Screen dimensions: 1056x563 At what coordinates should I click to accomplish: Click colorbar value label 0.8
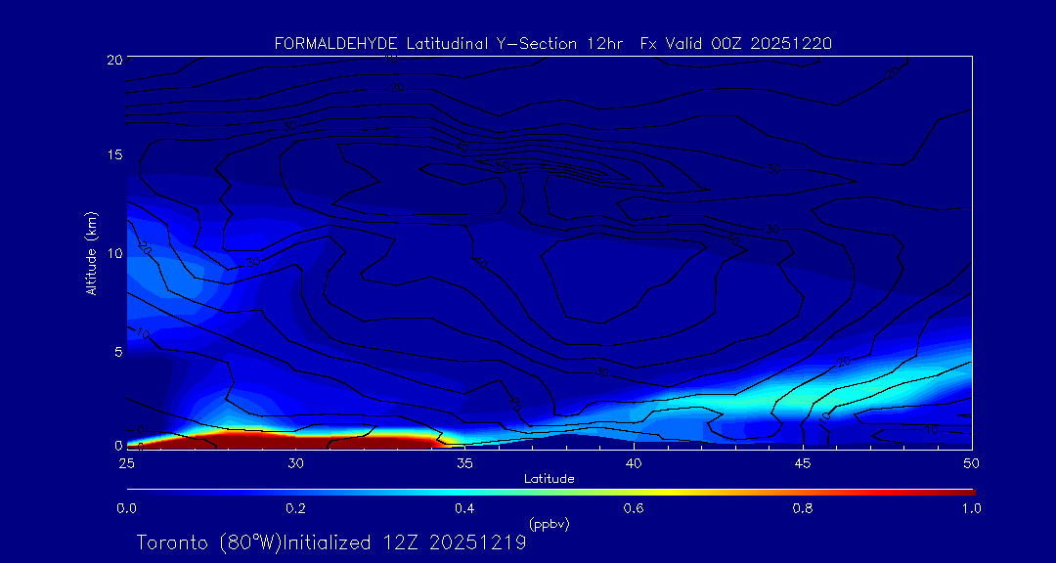(x=803, y=508)
